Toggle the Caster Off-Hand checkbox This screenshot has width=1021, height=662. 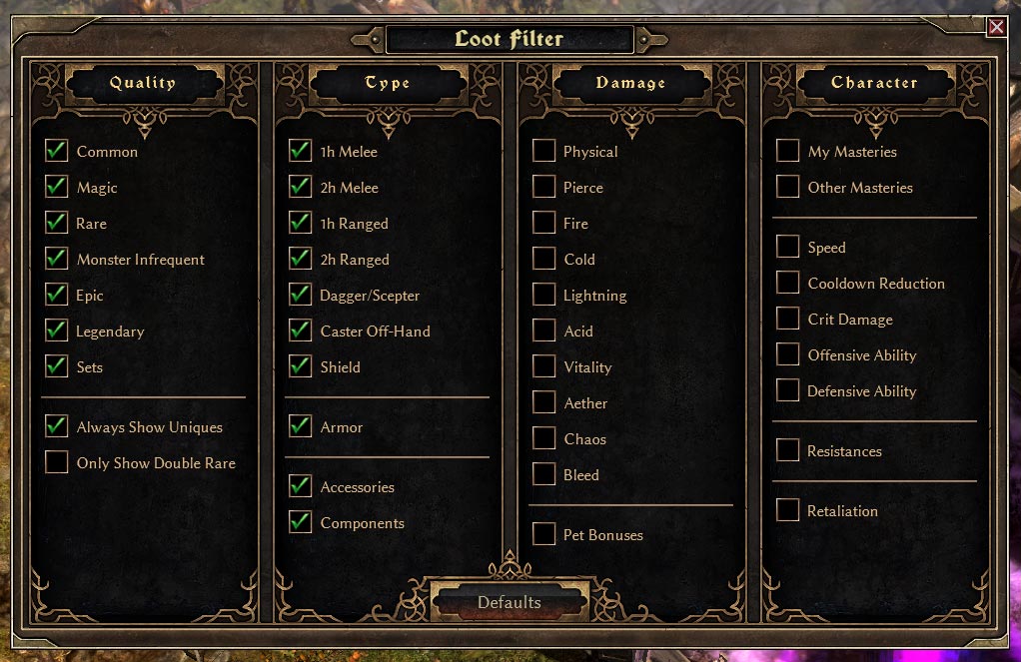coord(300,331)
